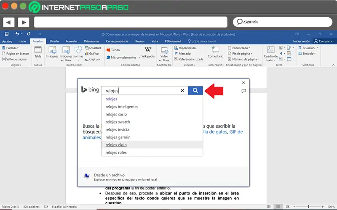
Task: Switch to the Diseño tab
Action: coord(54,41)
